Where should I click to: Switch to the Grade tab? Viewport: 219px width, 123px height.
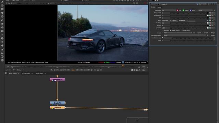click(153, 7)
